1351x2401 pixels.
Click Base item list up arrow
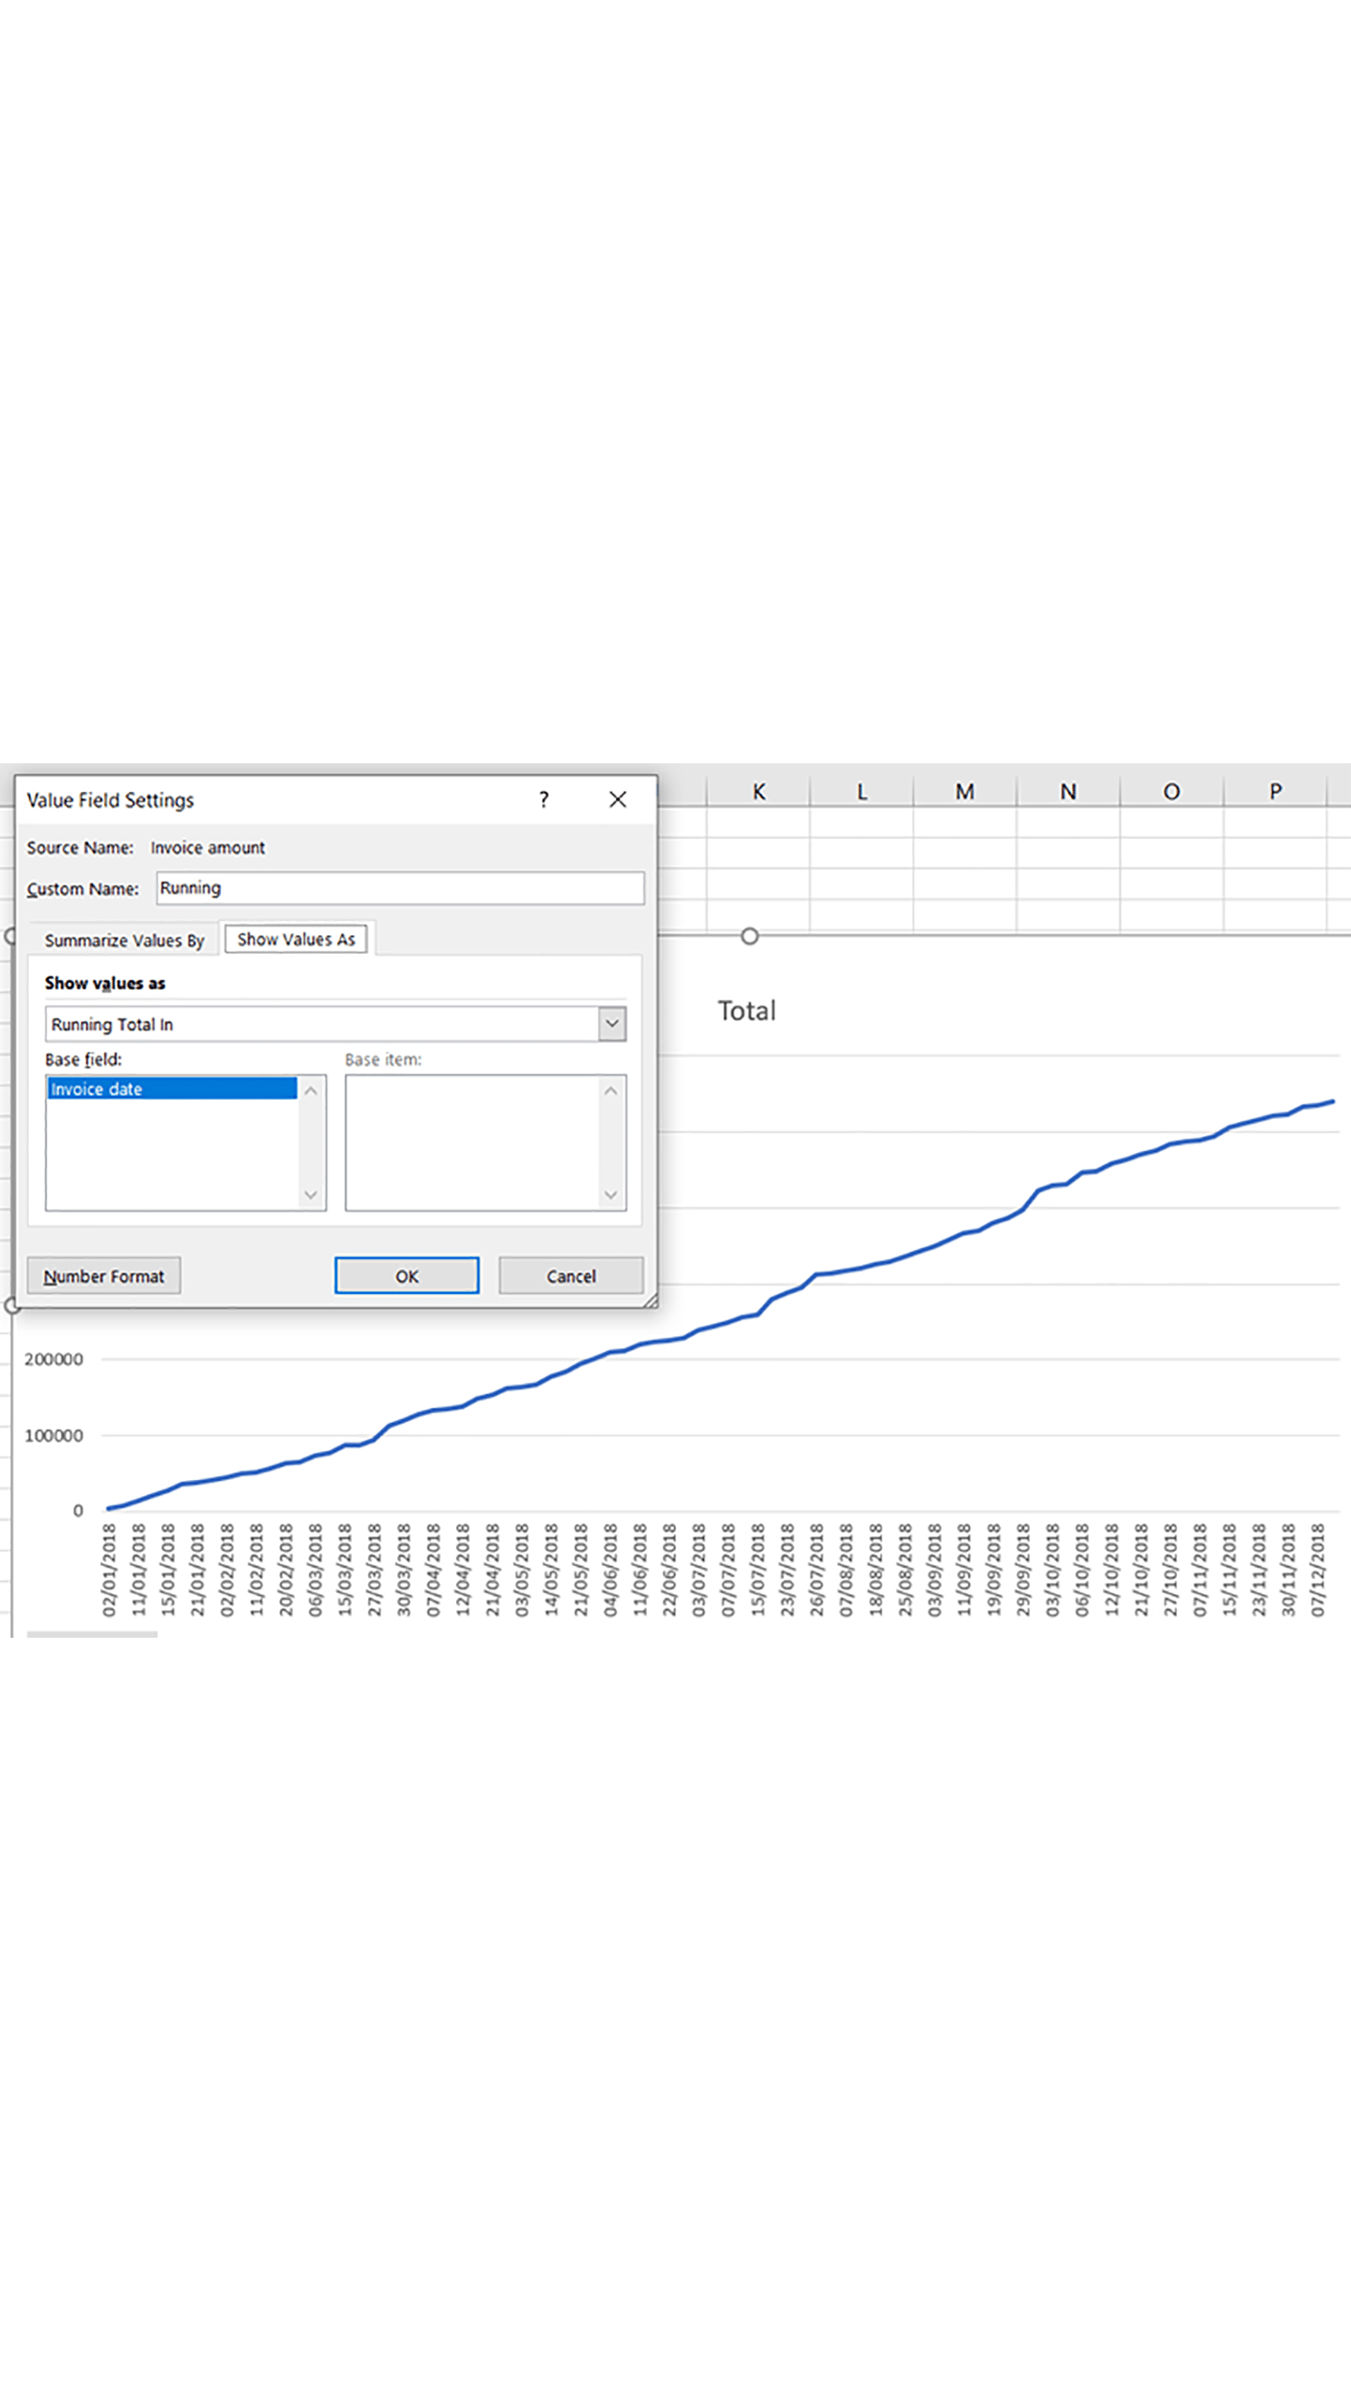click(610, 1091)
